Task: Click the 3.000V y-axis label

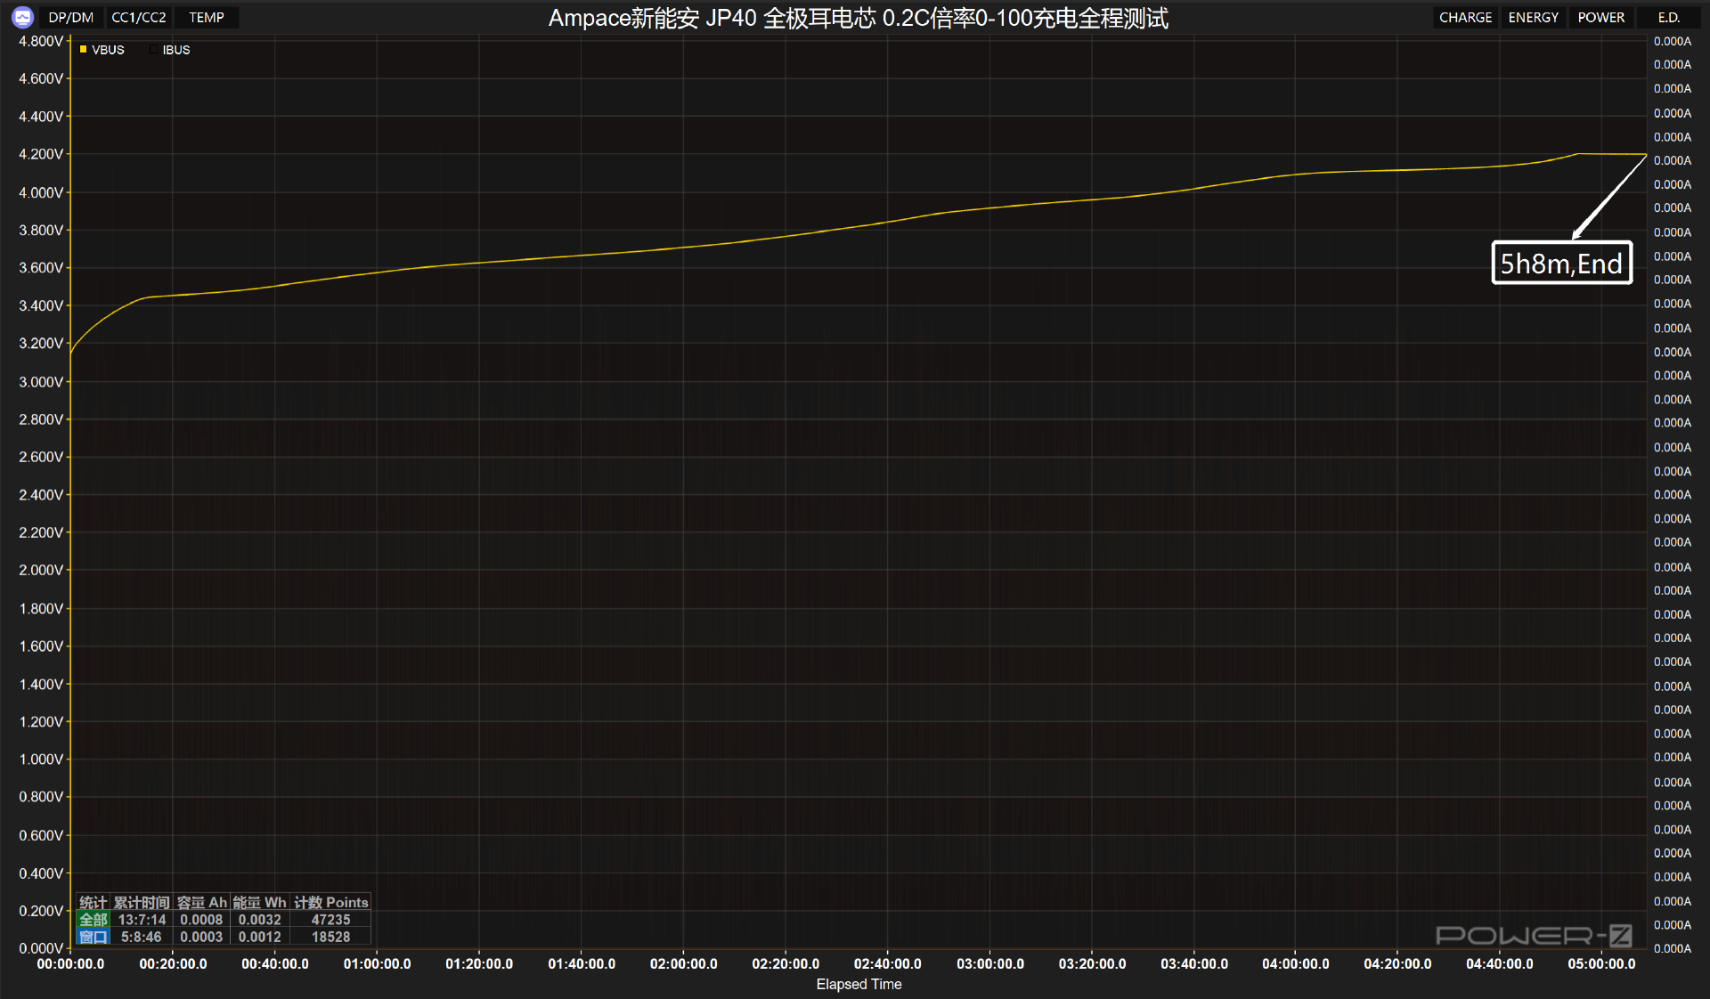Action: click(41, 381)
